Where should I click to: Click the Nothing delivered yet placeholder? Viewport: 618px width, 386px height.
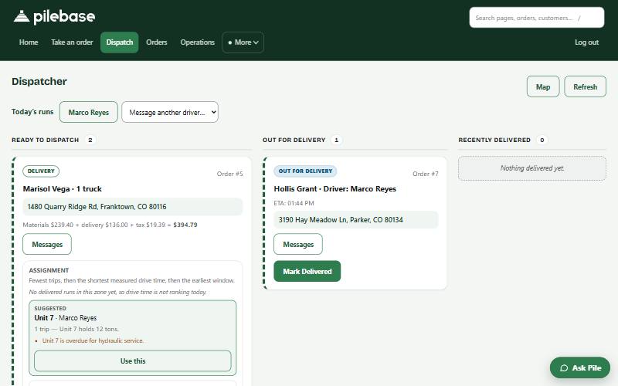[532, 168]
